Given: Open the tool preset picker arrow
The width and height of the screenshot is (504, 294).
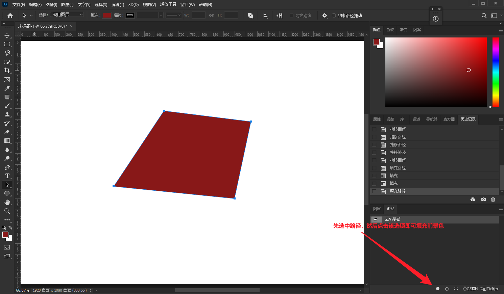Looking at the screenshot, I should point(31,16).
